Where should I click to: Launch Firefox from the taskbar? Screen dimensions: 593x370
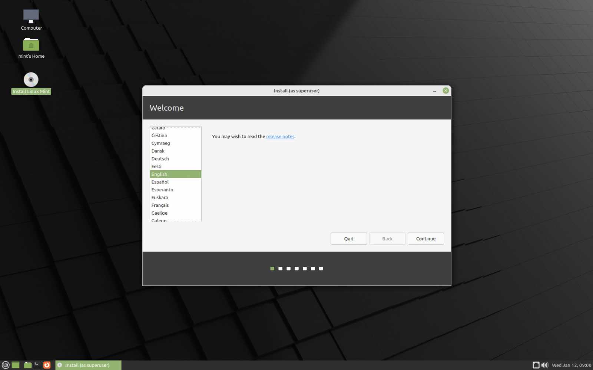47,365
